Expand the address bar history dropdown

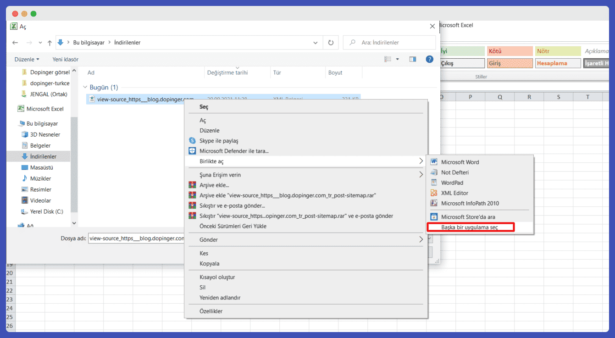click(x=316, y=43)
